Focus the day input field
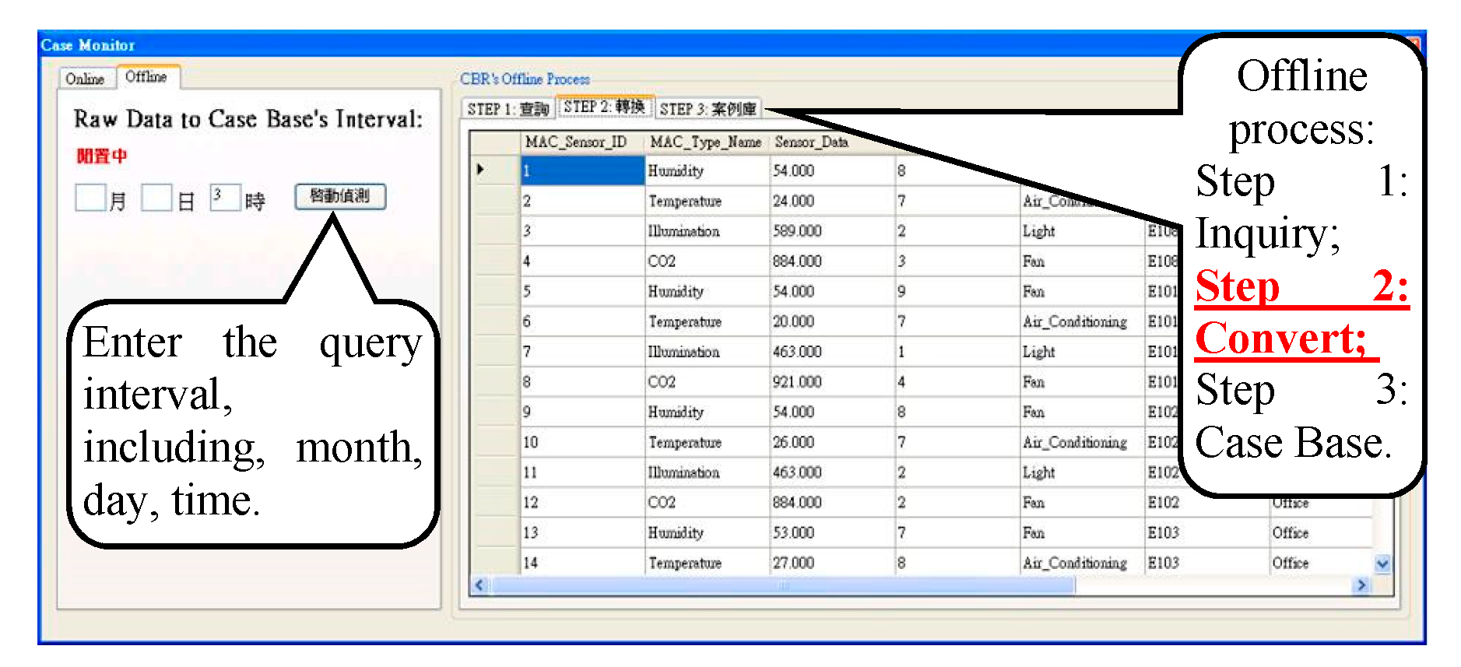This screenshot has width=1461, height=667. coord(156,198)
